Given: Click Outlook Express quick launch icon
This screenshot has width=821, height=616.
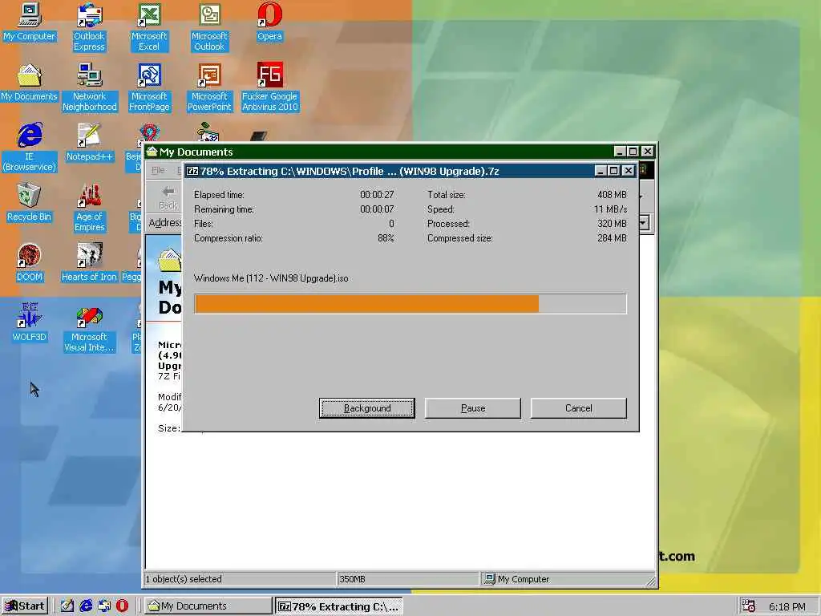Looking at the screenshot, I should tap(104, 606).
